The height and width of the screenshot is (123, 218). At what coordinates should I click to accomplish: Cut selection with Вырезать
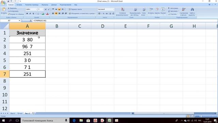tap(12, 8)
